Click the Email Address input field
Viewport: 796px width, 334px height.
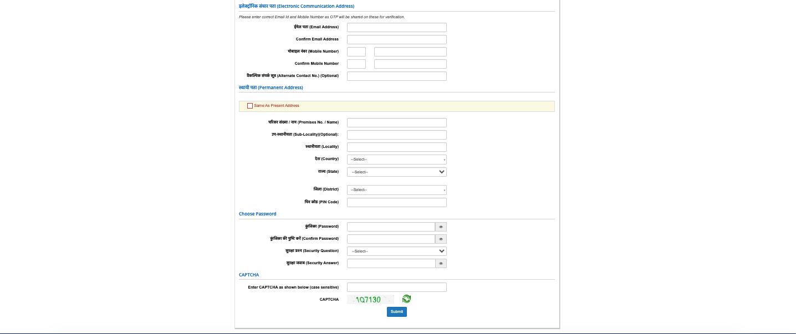pyautogui.click(x=396, y=27)
